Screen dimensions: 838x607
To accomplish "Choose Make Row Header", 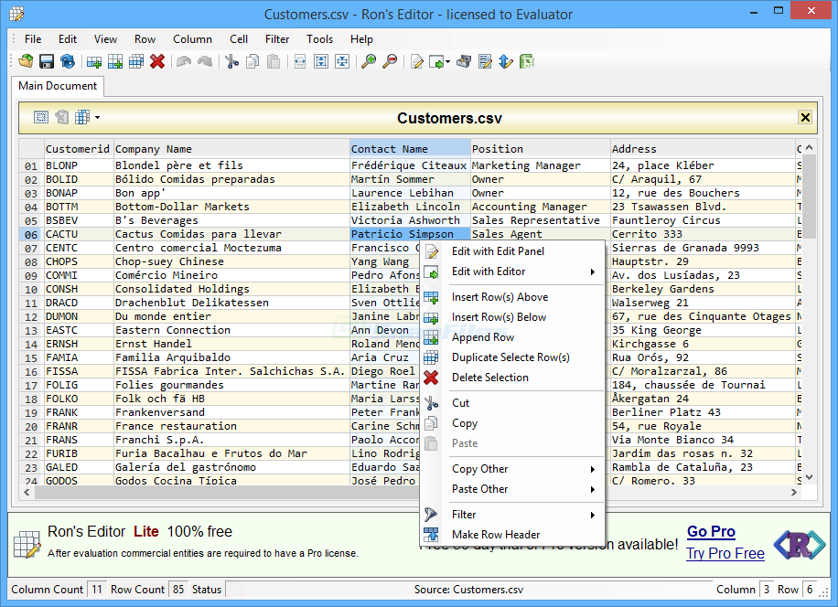I will [x=512, y=535].
